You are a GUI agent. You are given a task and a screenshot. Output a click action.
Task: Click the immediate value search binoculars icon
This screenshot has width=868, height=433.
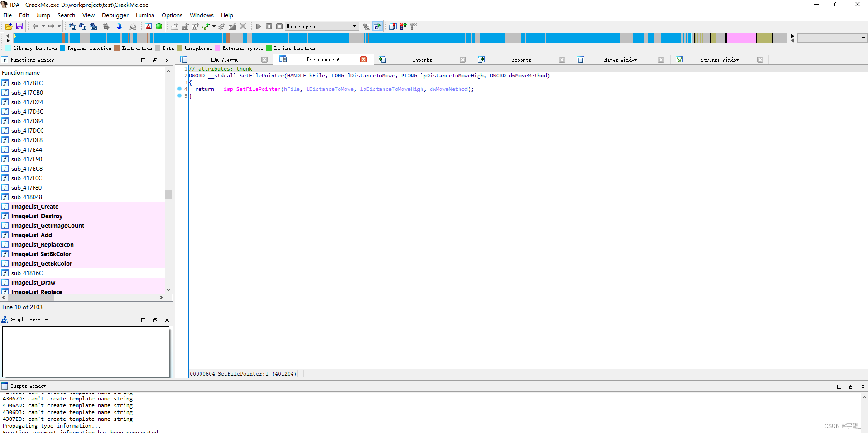72,26
